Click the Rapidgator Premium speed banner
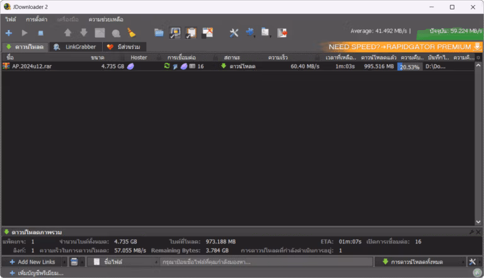Screen dimensions: 484x278 pyautogui.click(x=401, y=47)
